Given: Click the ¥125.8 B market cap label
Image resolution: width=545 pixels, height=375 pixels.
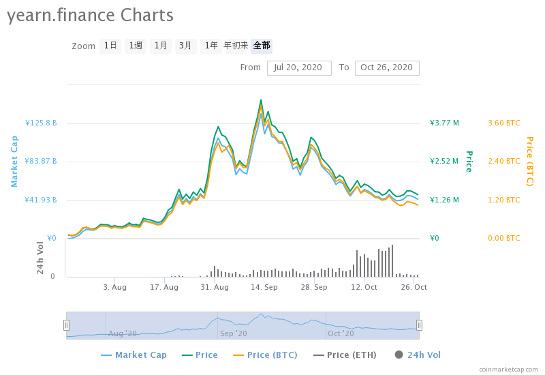Looking at the screenshot, I should (x=41, y=123).
